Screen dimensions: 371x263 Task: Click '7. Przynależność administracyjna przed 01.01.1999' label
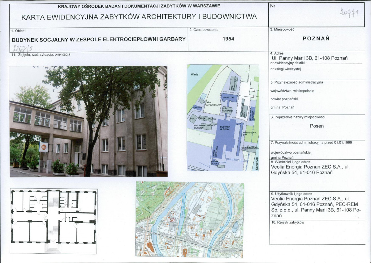click(311, 143)
